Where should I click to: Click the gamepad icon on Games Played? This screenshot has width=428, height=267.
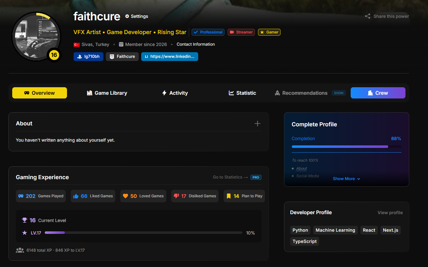(21, 196)
